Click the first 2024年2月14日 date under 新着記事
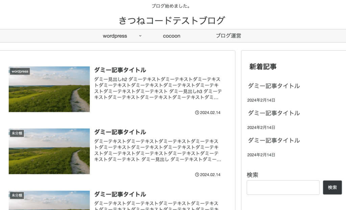The width and height of the screenshot is (346, 210). coord(261,100)
